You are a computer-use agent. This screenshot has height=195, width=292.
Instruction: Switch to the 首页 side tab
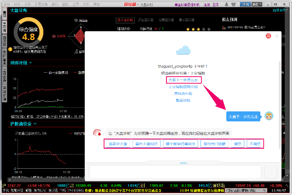pos(4,14)
